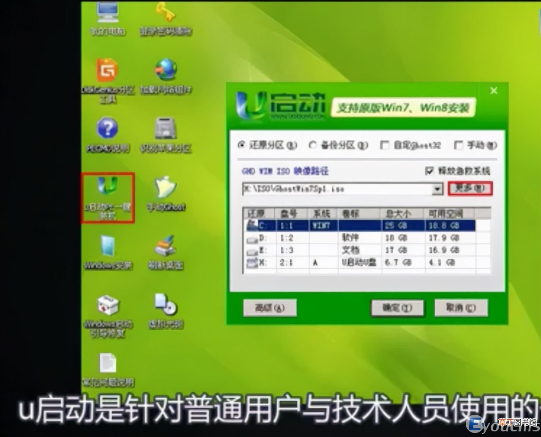Screen dimensions: 541x437
Task: Uncheck the 释放急救系统 checkbox
Action: click(429, 170)
